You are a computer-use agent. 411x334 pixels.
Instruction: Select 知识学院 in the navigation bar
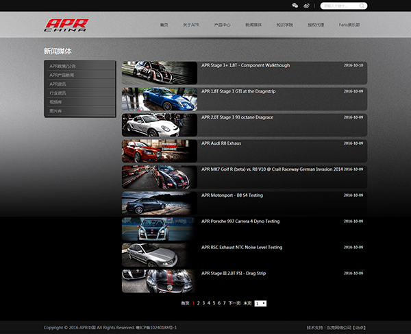click(284, 25)
